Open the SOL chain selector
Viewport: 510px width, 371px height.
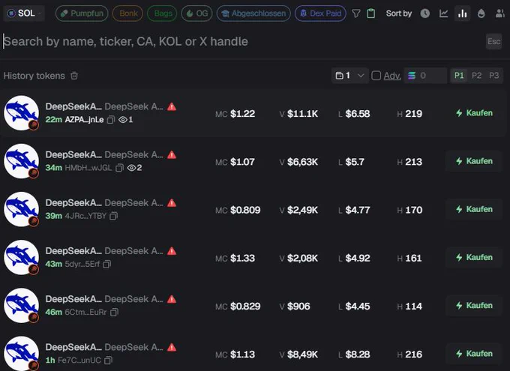(24, 13)
